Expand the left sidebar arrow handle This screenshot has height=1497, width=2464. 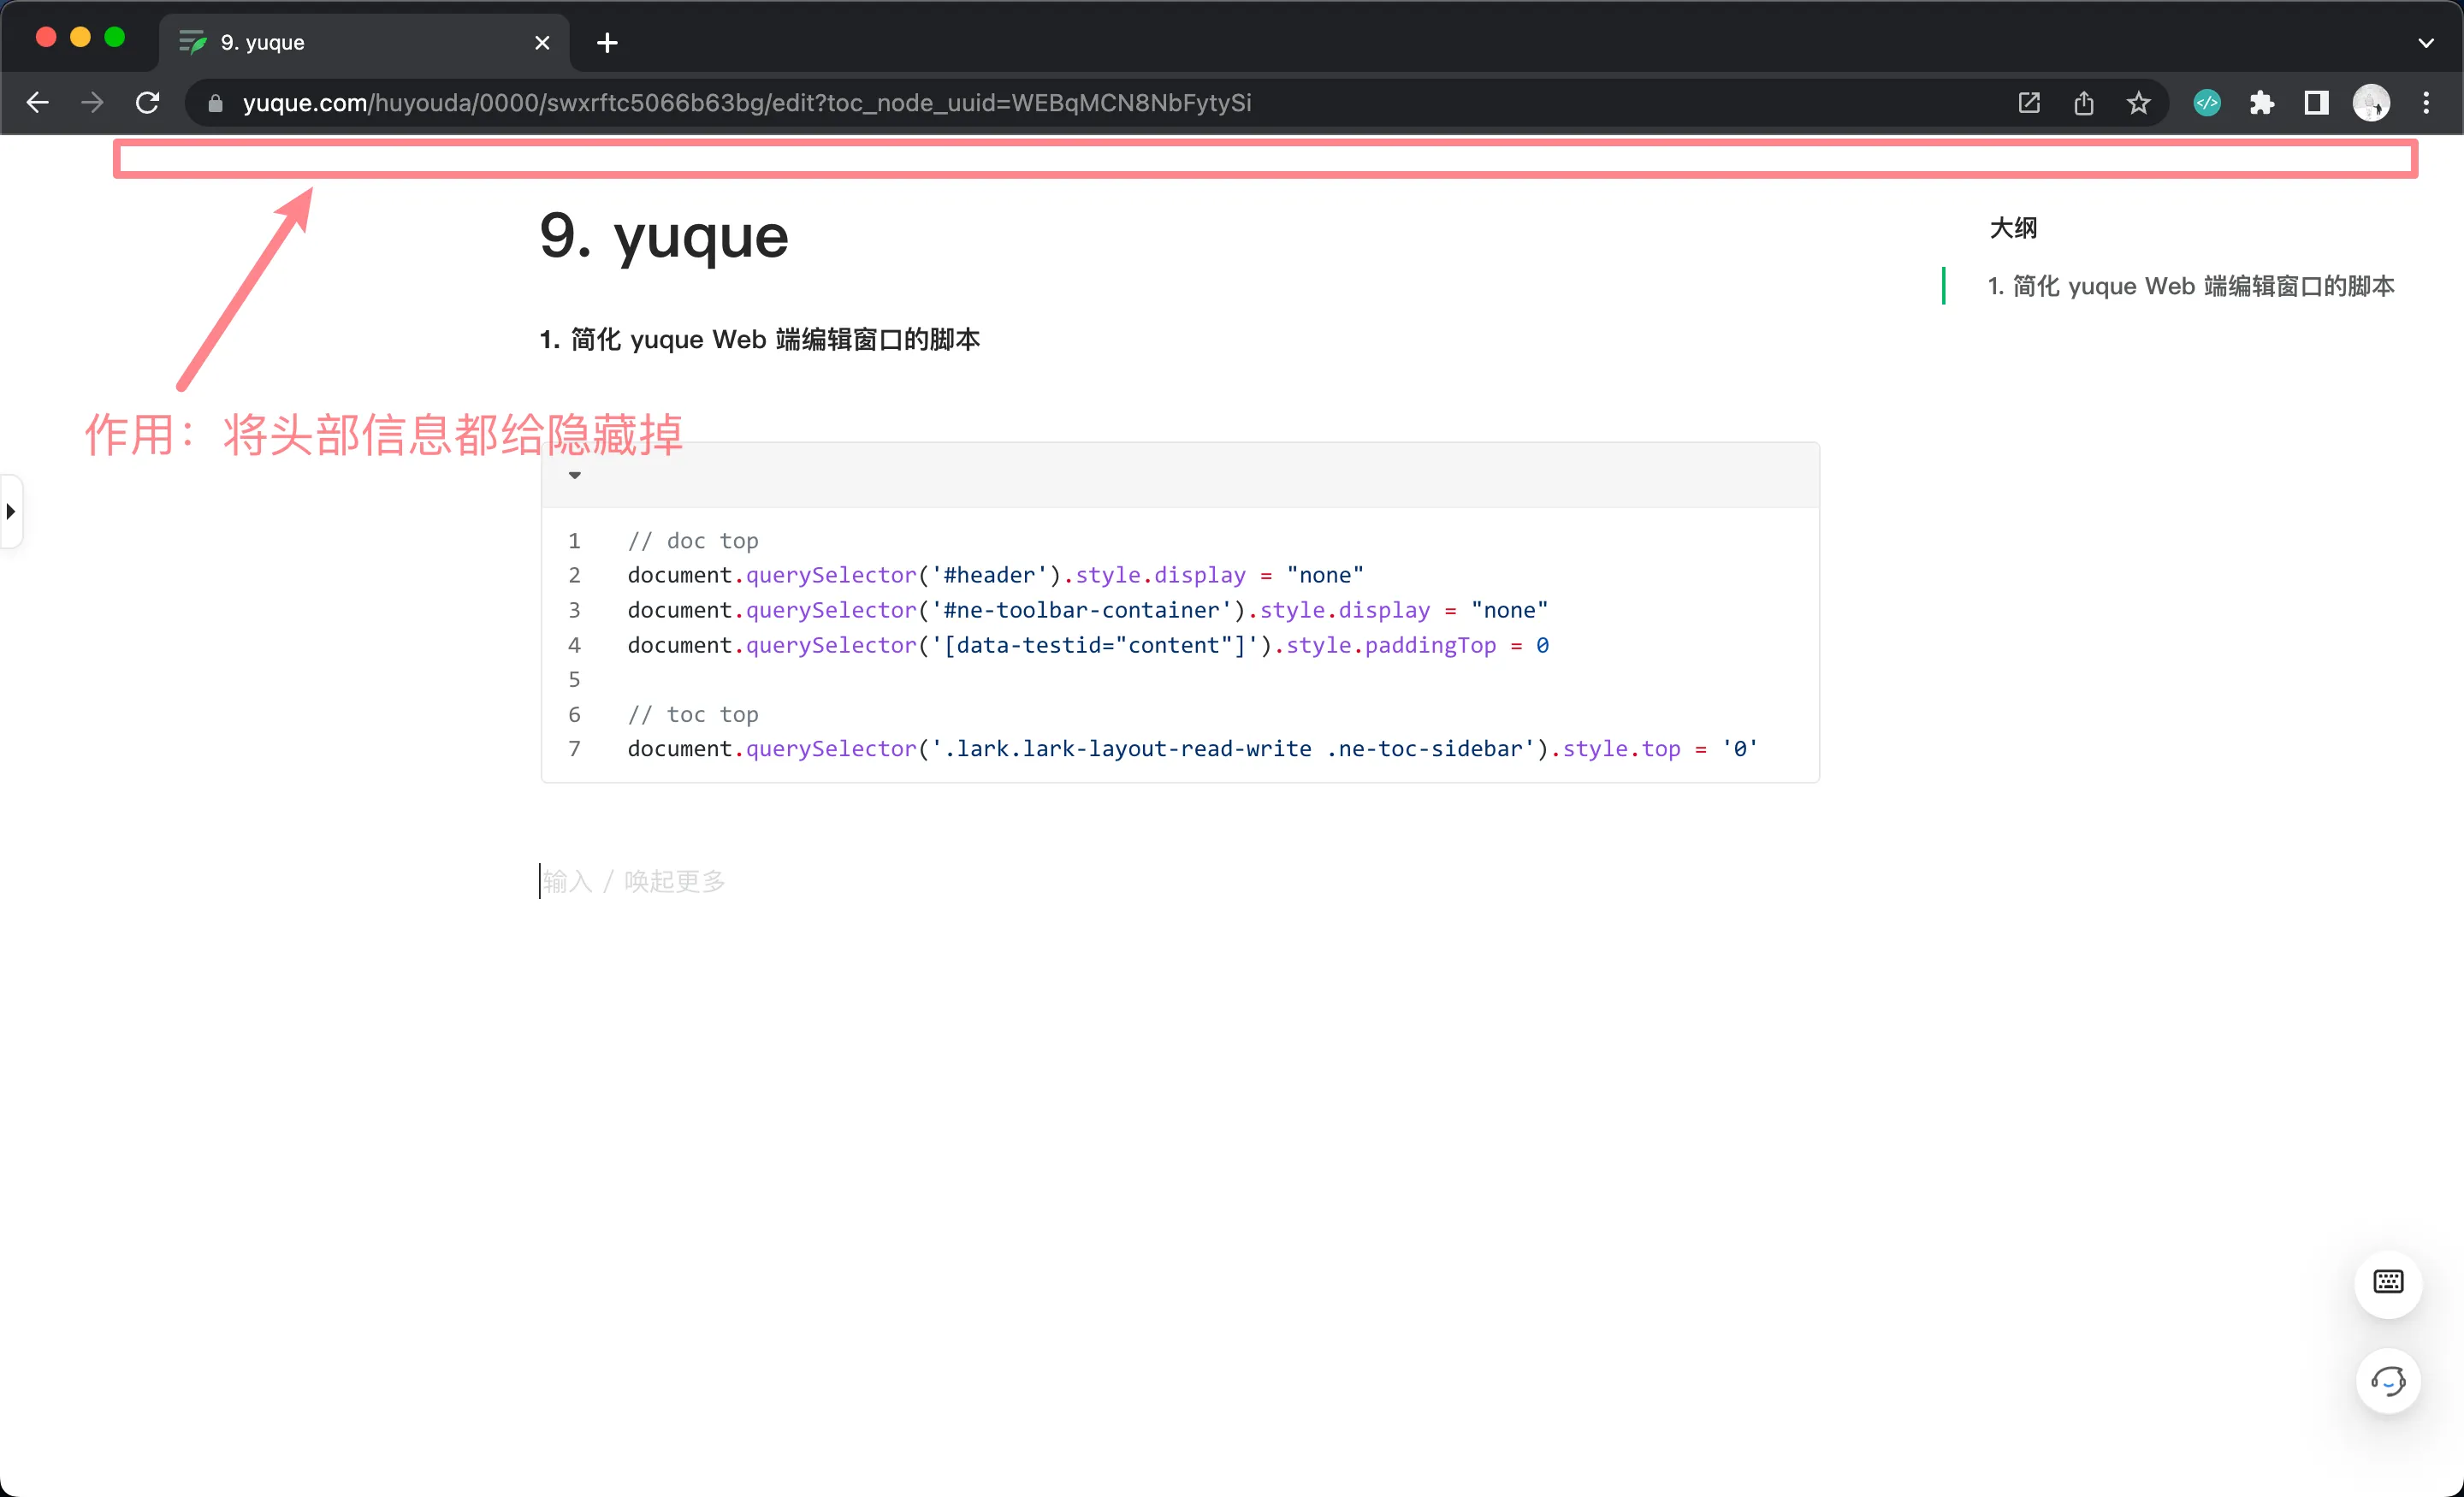coord(11,511)
